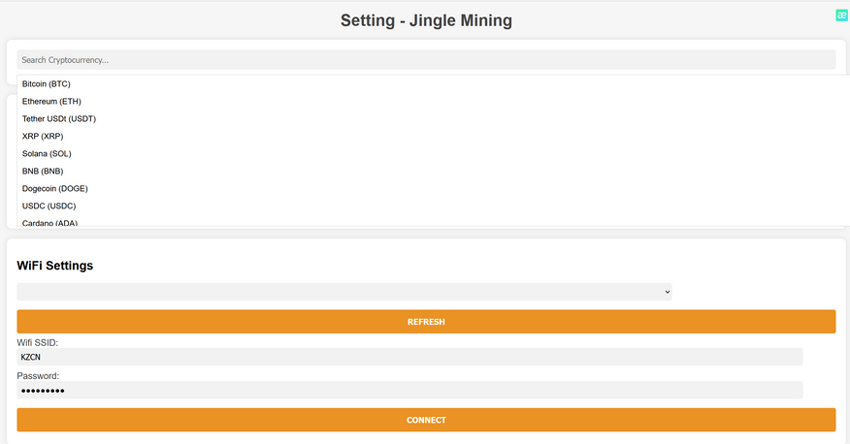Click the "Wifi SSID:" label

(38, 342)
